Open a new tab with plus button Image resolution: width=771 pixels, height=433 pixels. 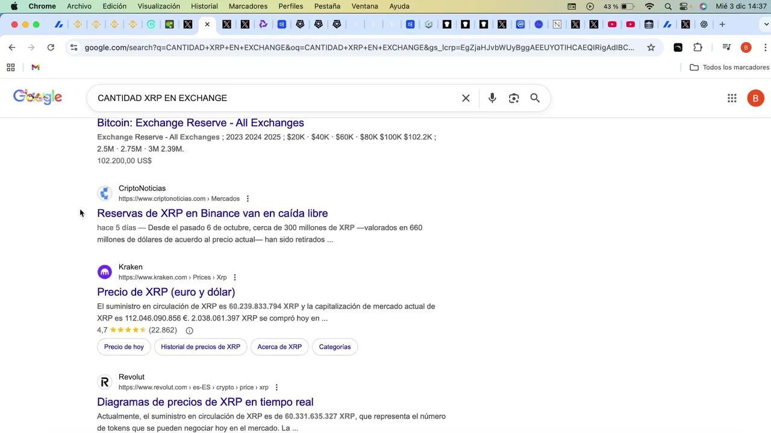click(x=722, y=25)
